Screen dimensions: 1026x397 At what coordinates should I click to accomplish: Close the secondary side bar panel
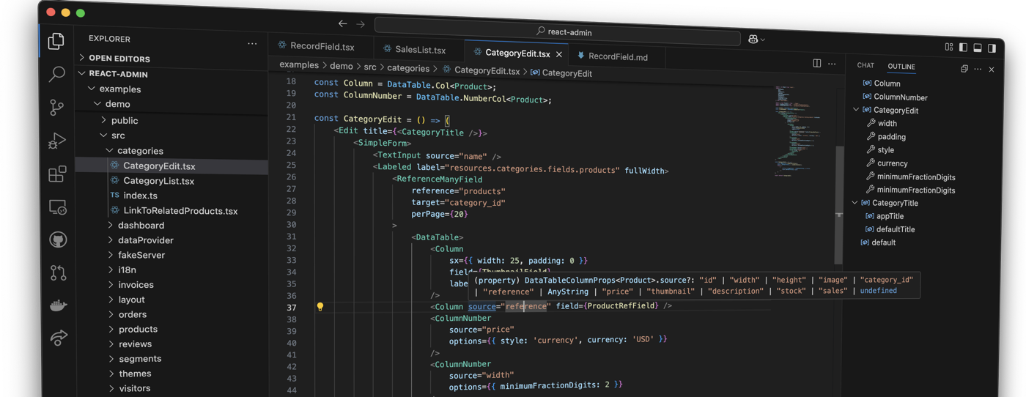(x=992, y=70)
